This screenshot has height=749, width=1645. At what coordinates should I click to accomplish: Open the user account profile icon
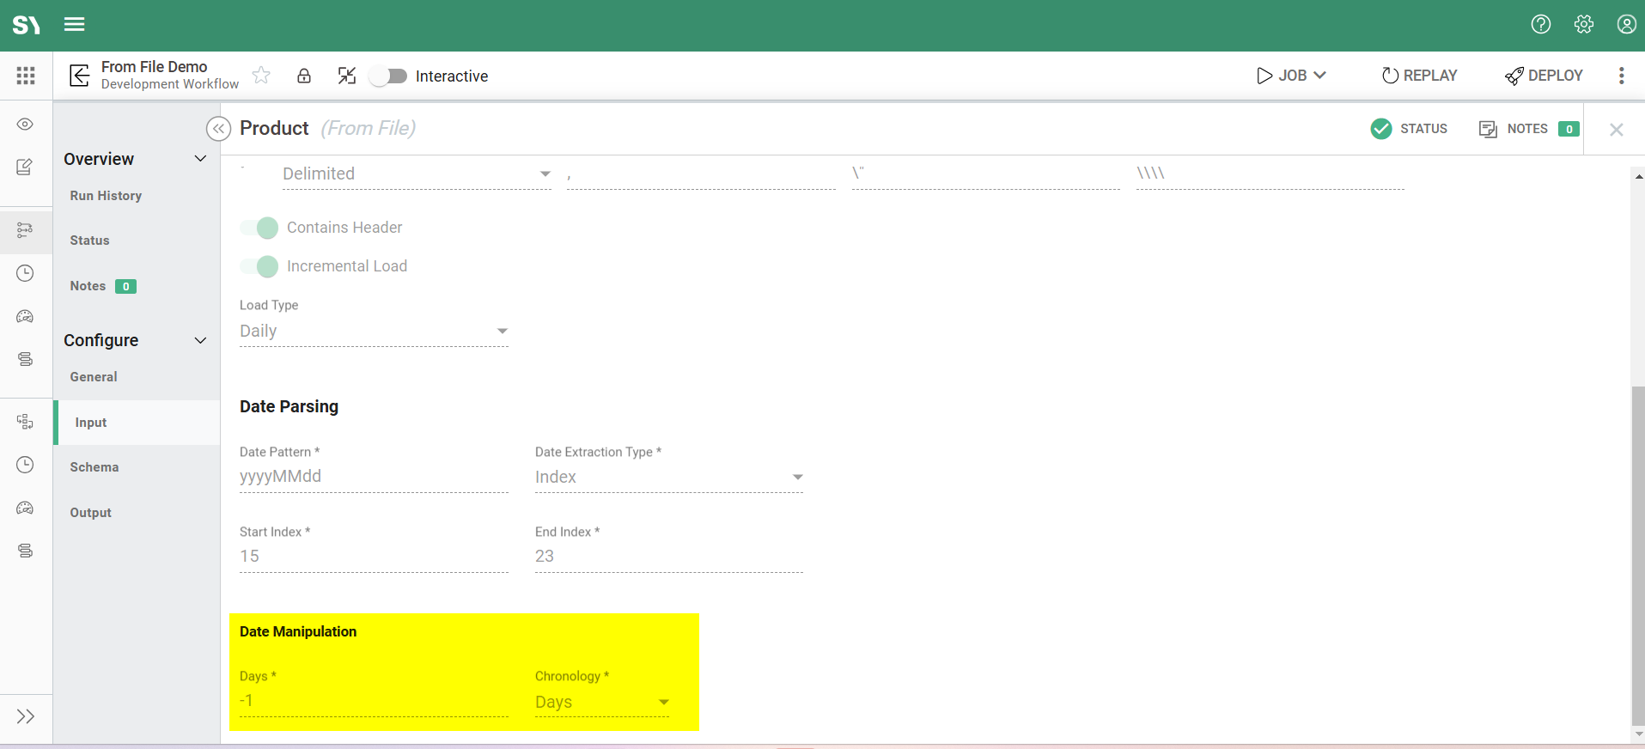tap(1626, 24)
